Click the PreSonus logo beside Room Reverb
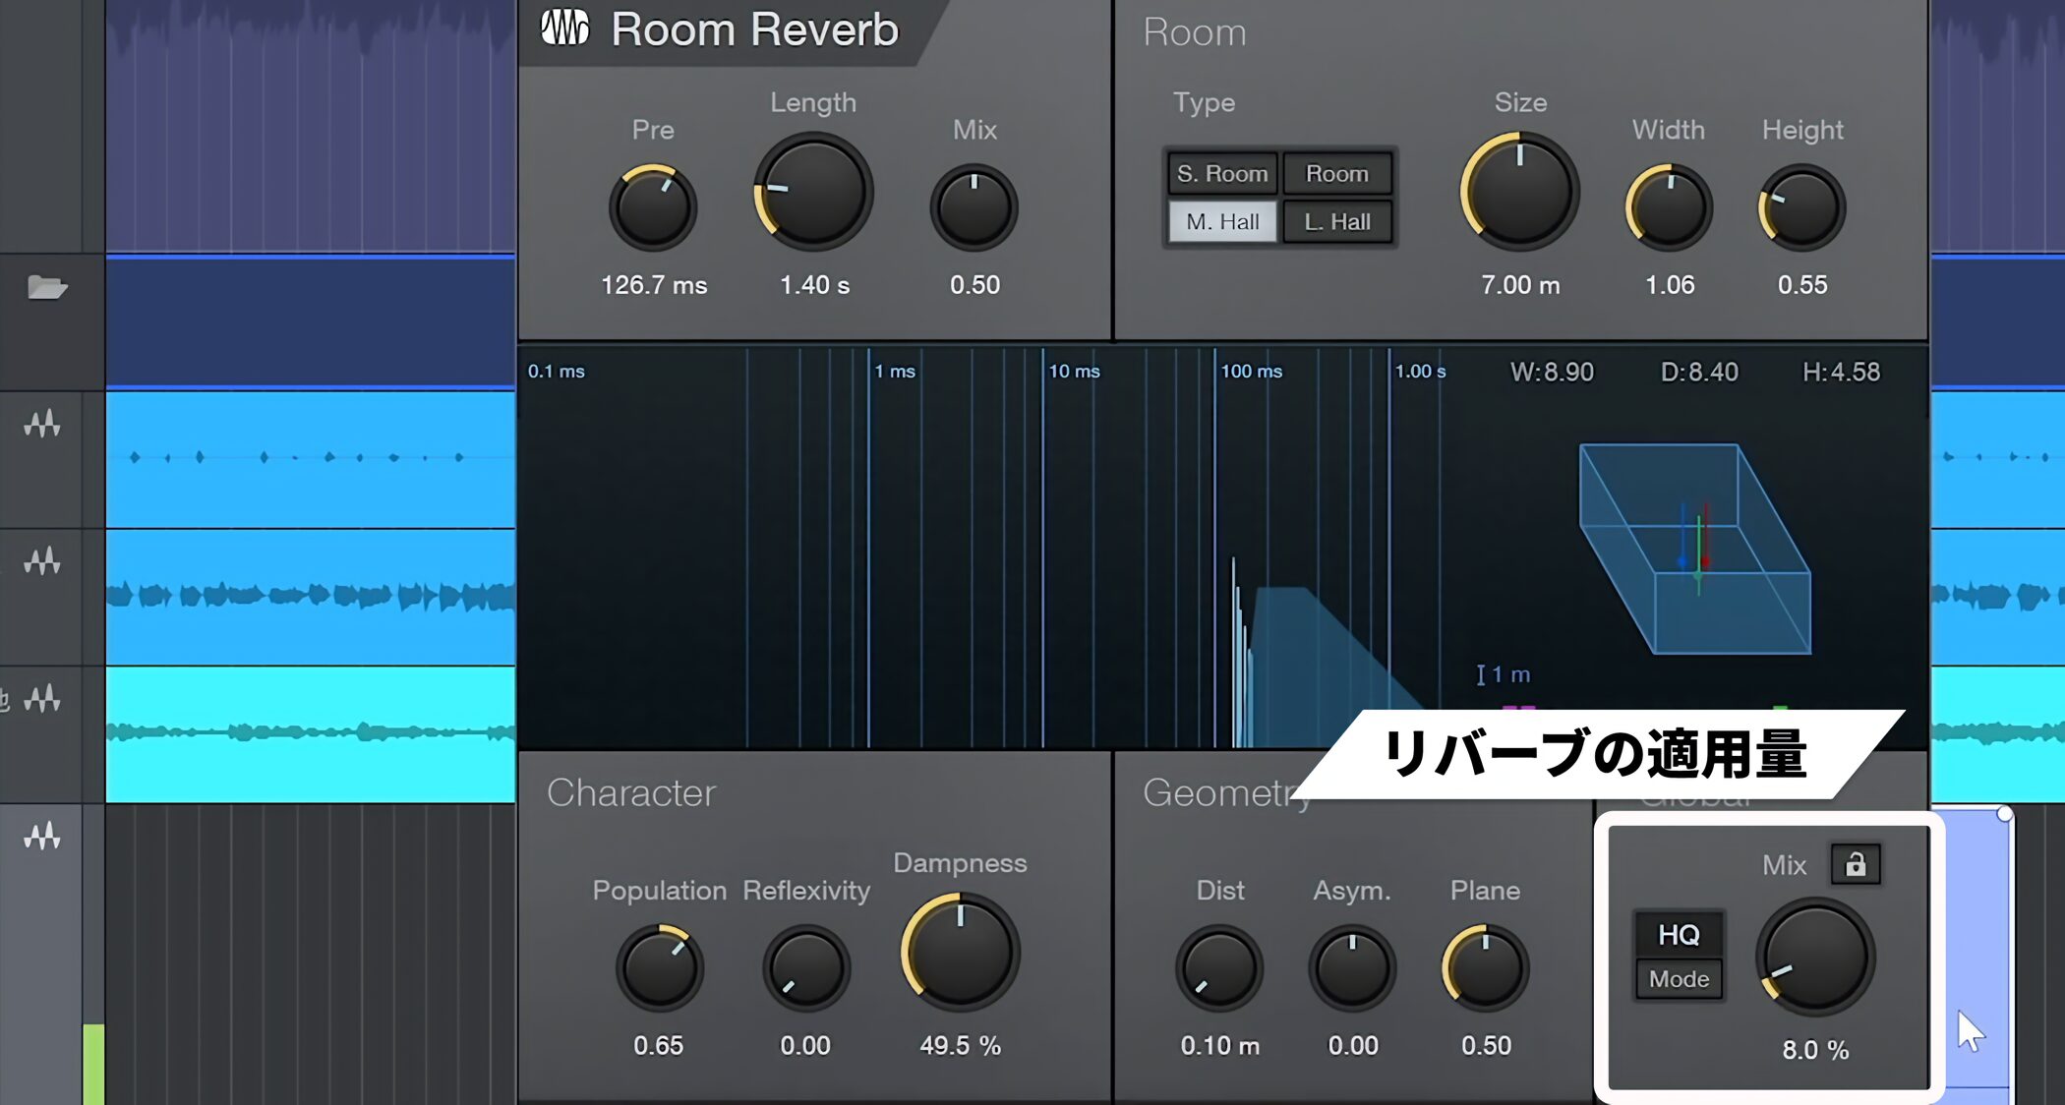Screen dimensions: 2065x1105 pyautogui.click(x=565, y=28)
